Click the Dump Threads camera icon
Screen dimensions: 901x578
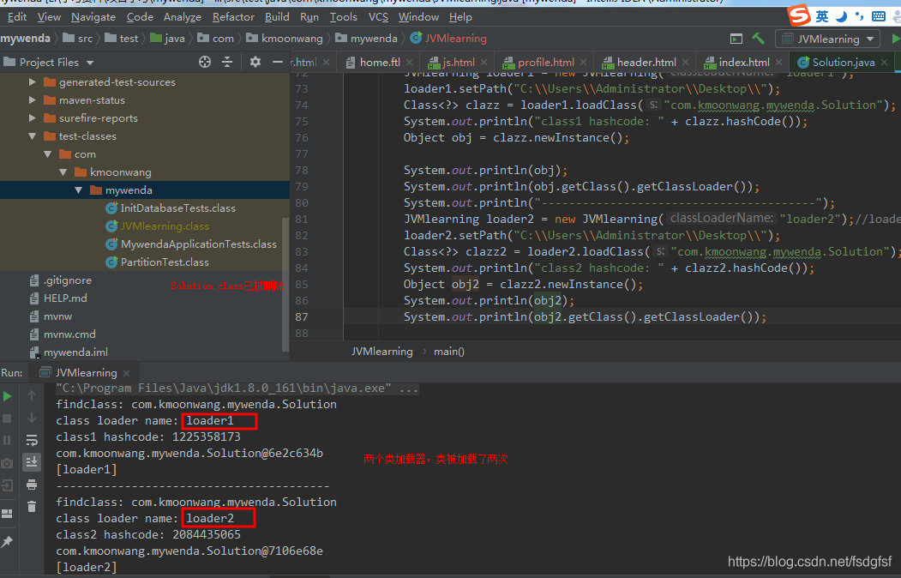[8, 463]
